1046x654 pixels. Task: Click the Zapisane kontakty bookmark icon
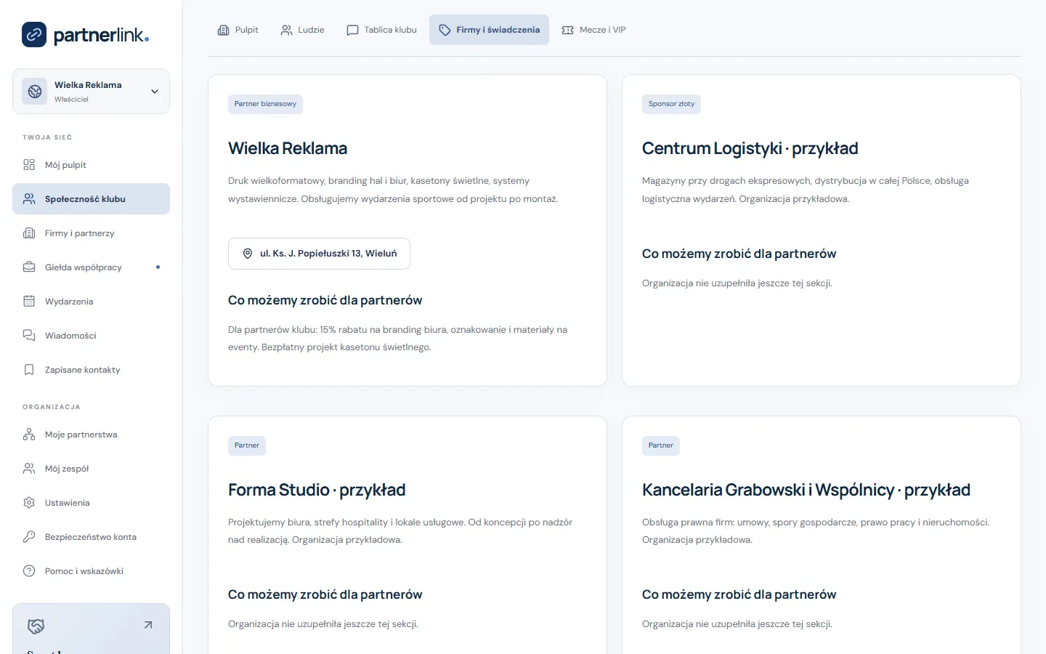pos(29,370)
